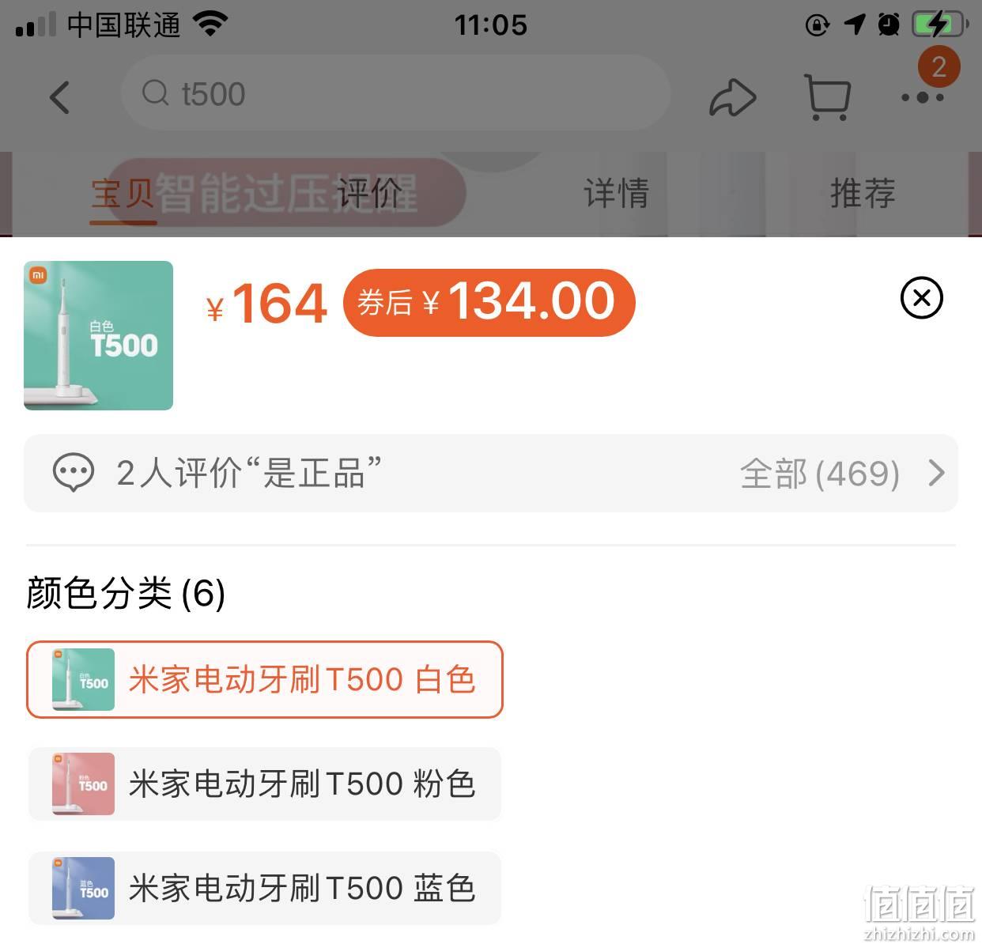Close the product options popup
The width and height of the screenshot is (982, 948).
922,298
